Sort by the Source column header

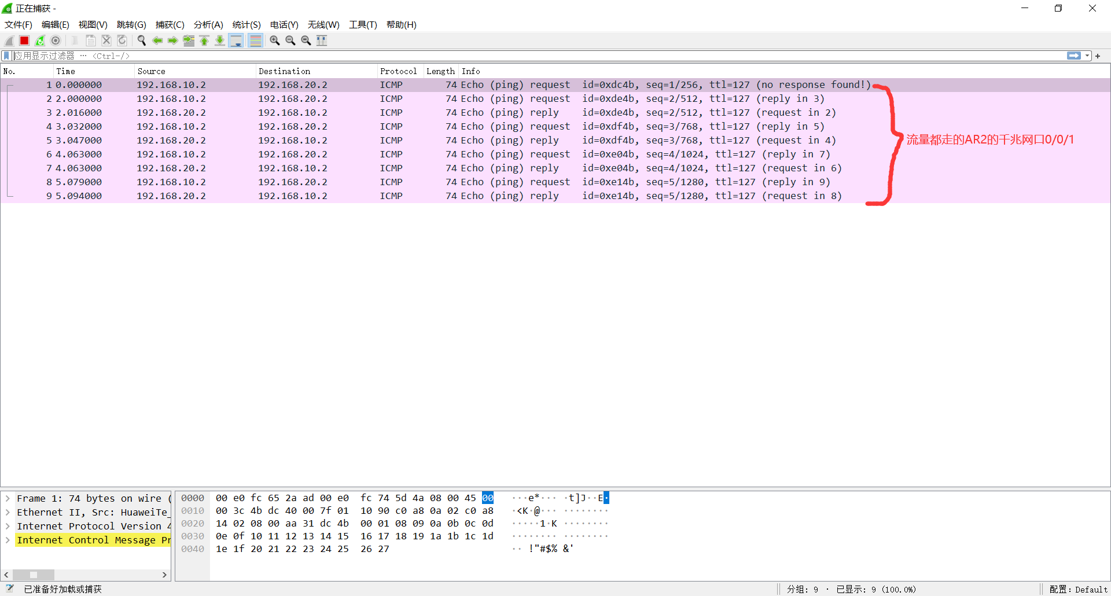195,71
